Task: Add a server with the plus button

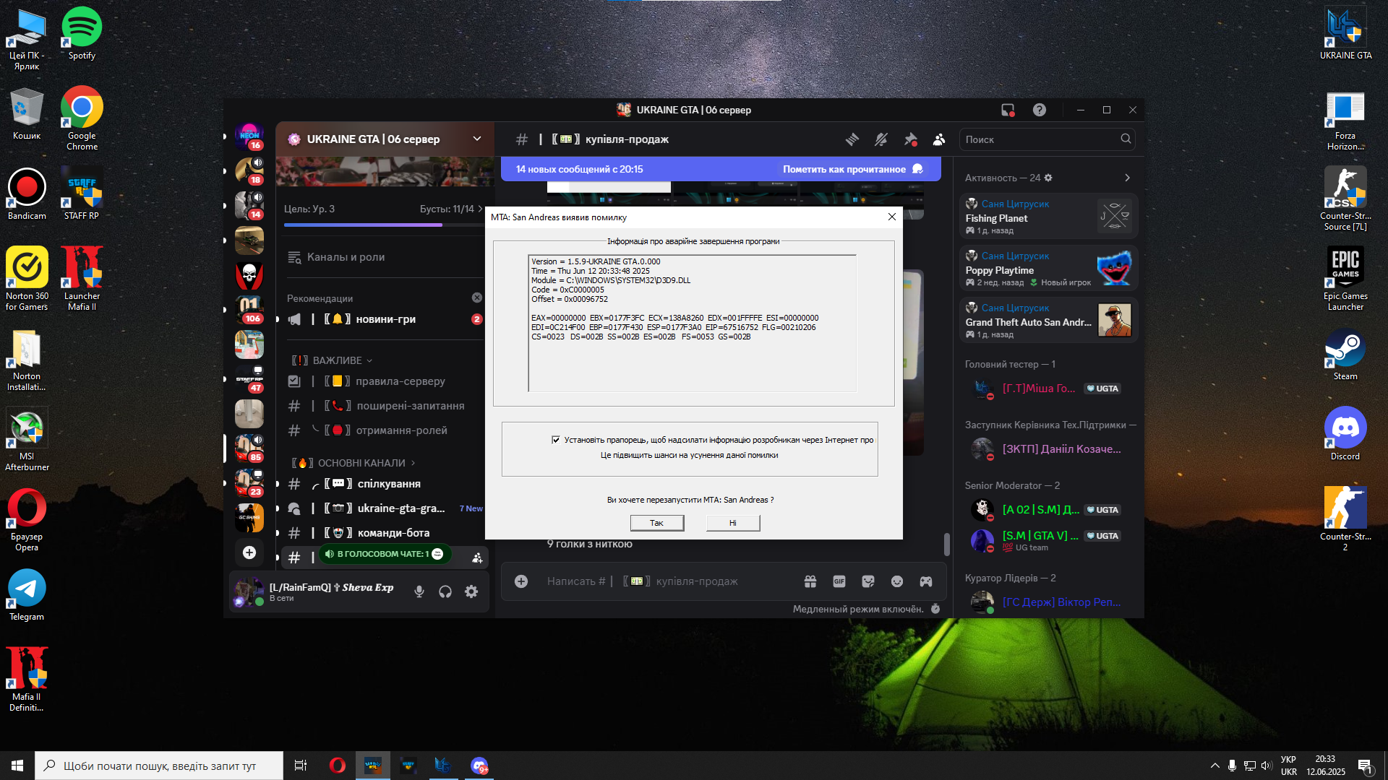Action: tap(249, 552)
